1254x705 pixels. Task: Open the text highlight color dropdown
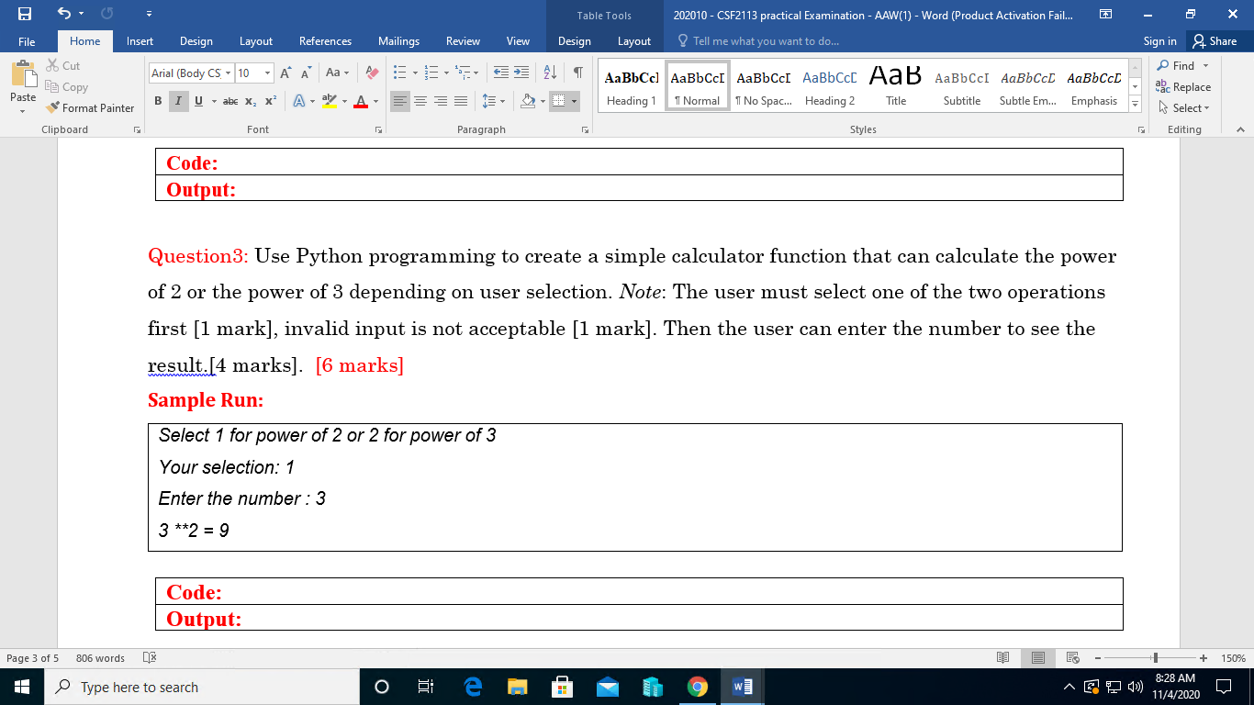[343, 102]
